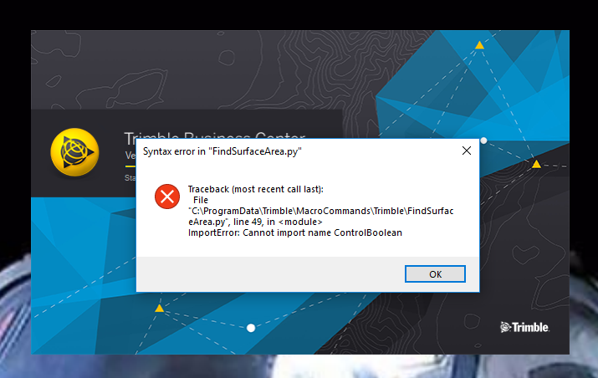Click desktop wallpaper below the splash screen
This screenshot has width=598, height=378.
pos(299,366)
